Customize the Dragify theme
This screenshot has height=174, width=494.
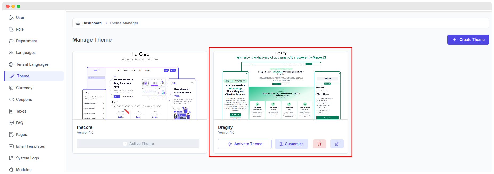click(x=291, y=144)
